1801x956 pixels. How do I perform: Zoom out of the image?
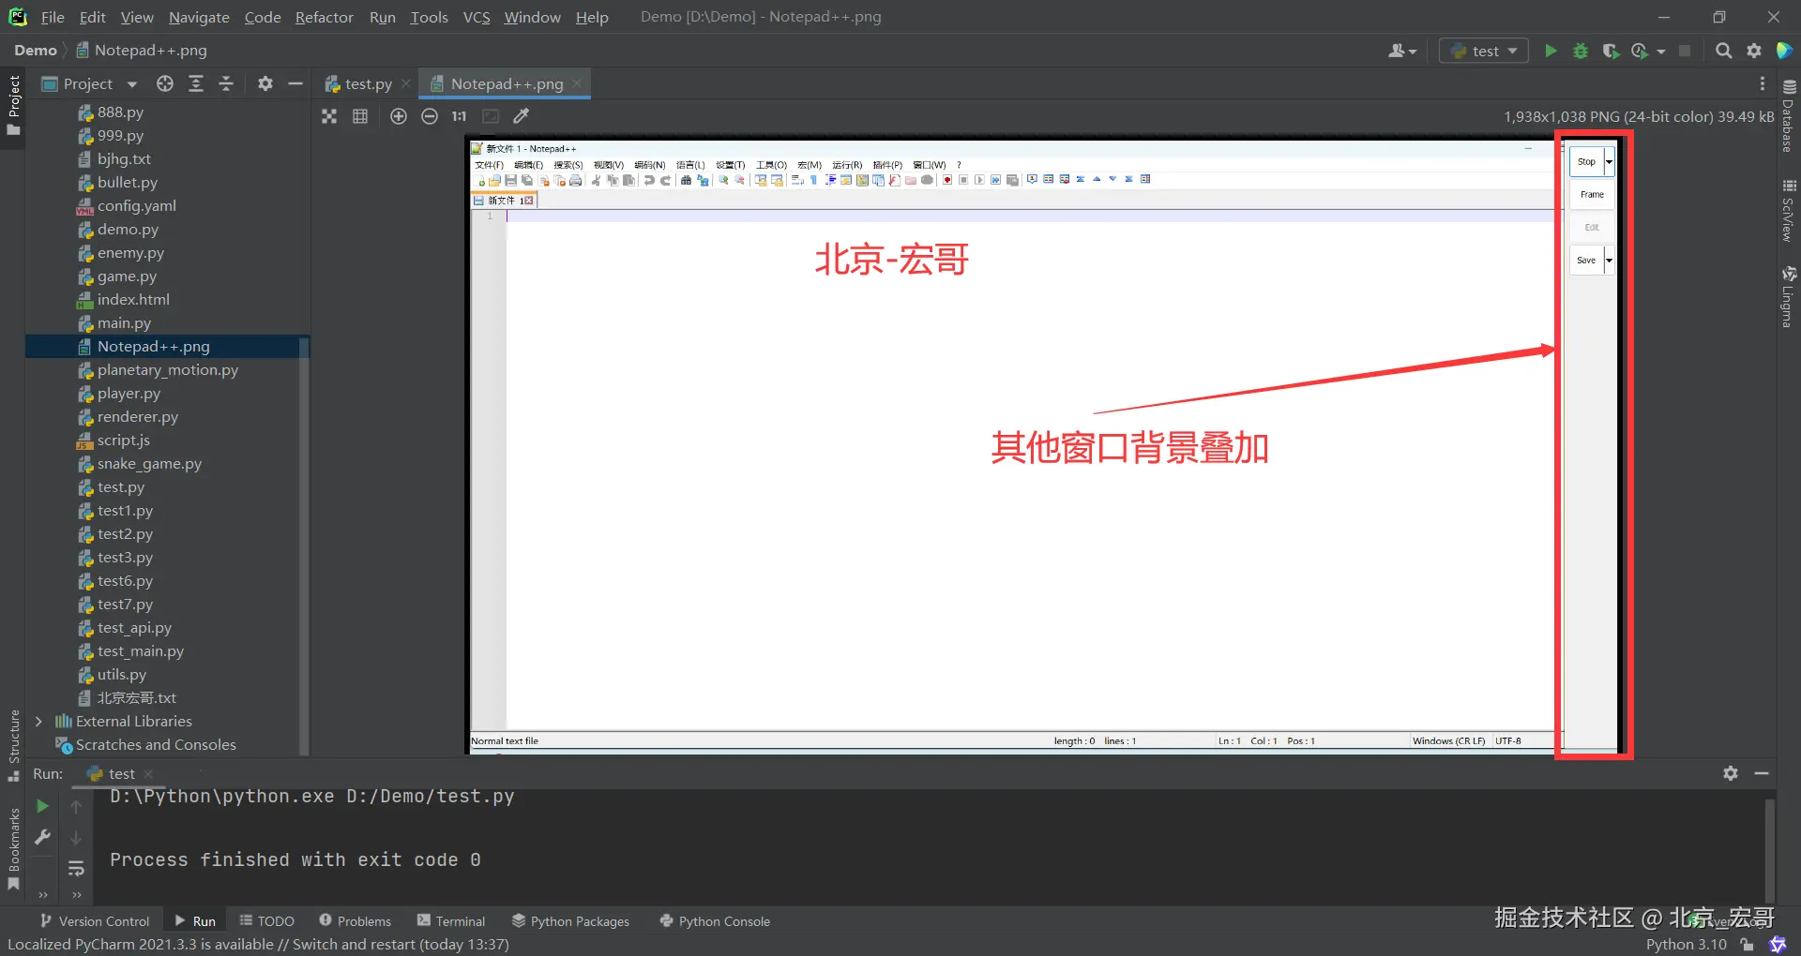[x=430, y=116]
